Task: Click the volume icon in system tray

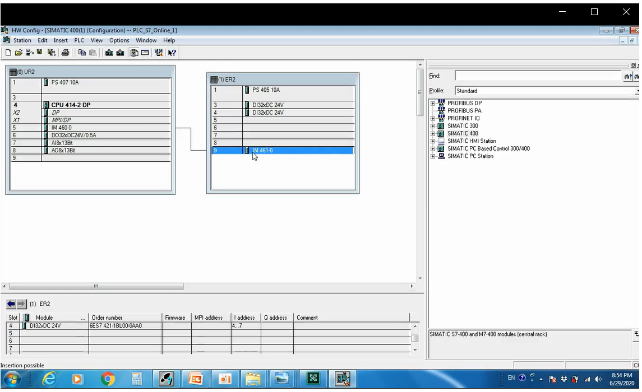Action: point(598,379)
